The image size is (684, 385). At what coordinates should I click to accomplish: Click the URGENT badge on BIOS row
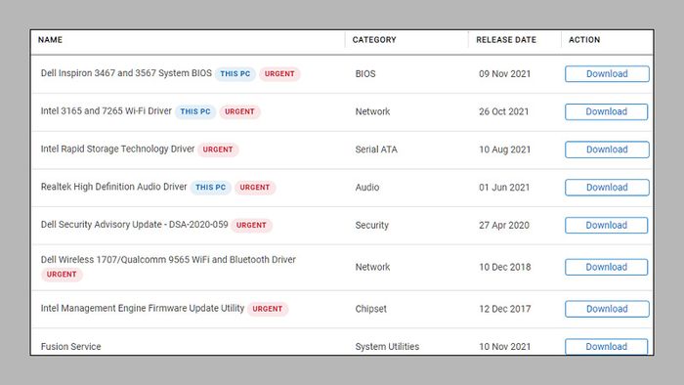(279, 73)
